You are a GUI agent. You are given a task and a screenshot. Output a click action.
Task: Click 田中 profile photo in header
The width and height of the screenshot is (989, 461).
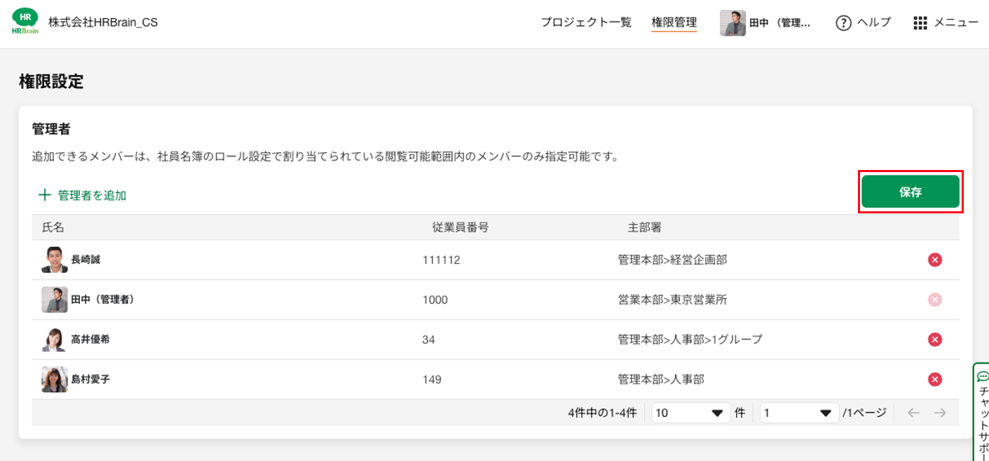point(732,23)
